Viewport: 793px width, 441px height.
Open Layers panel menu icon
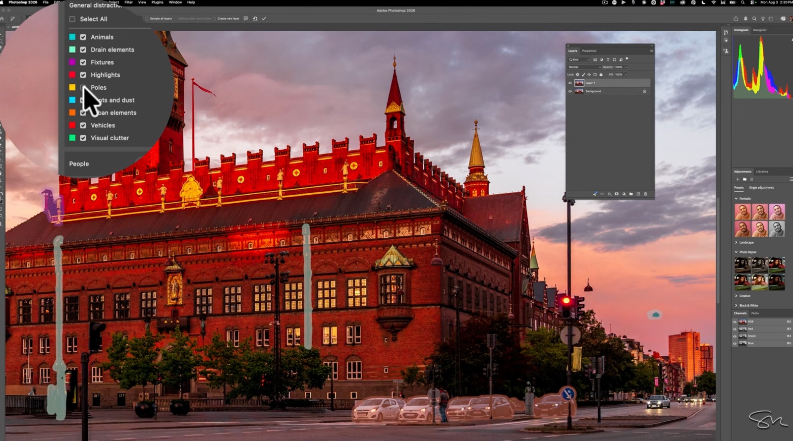coord(652,51)
